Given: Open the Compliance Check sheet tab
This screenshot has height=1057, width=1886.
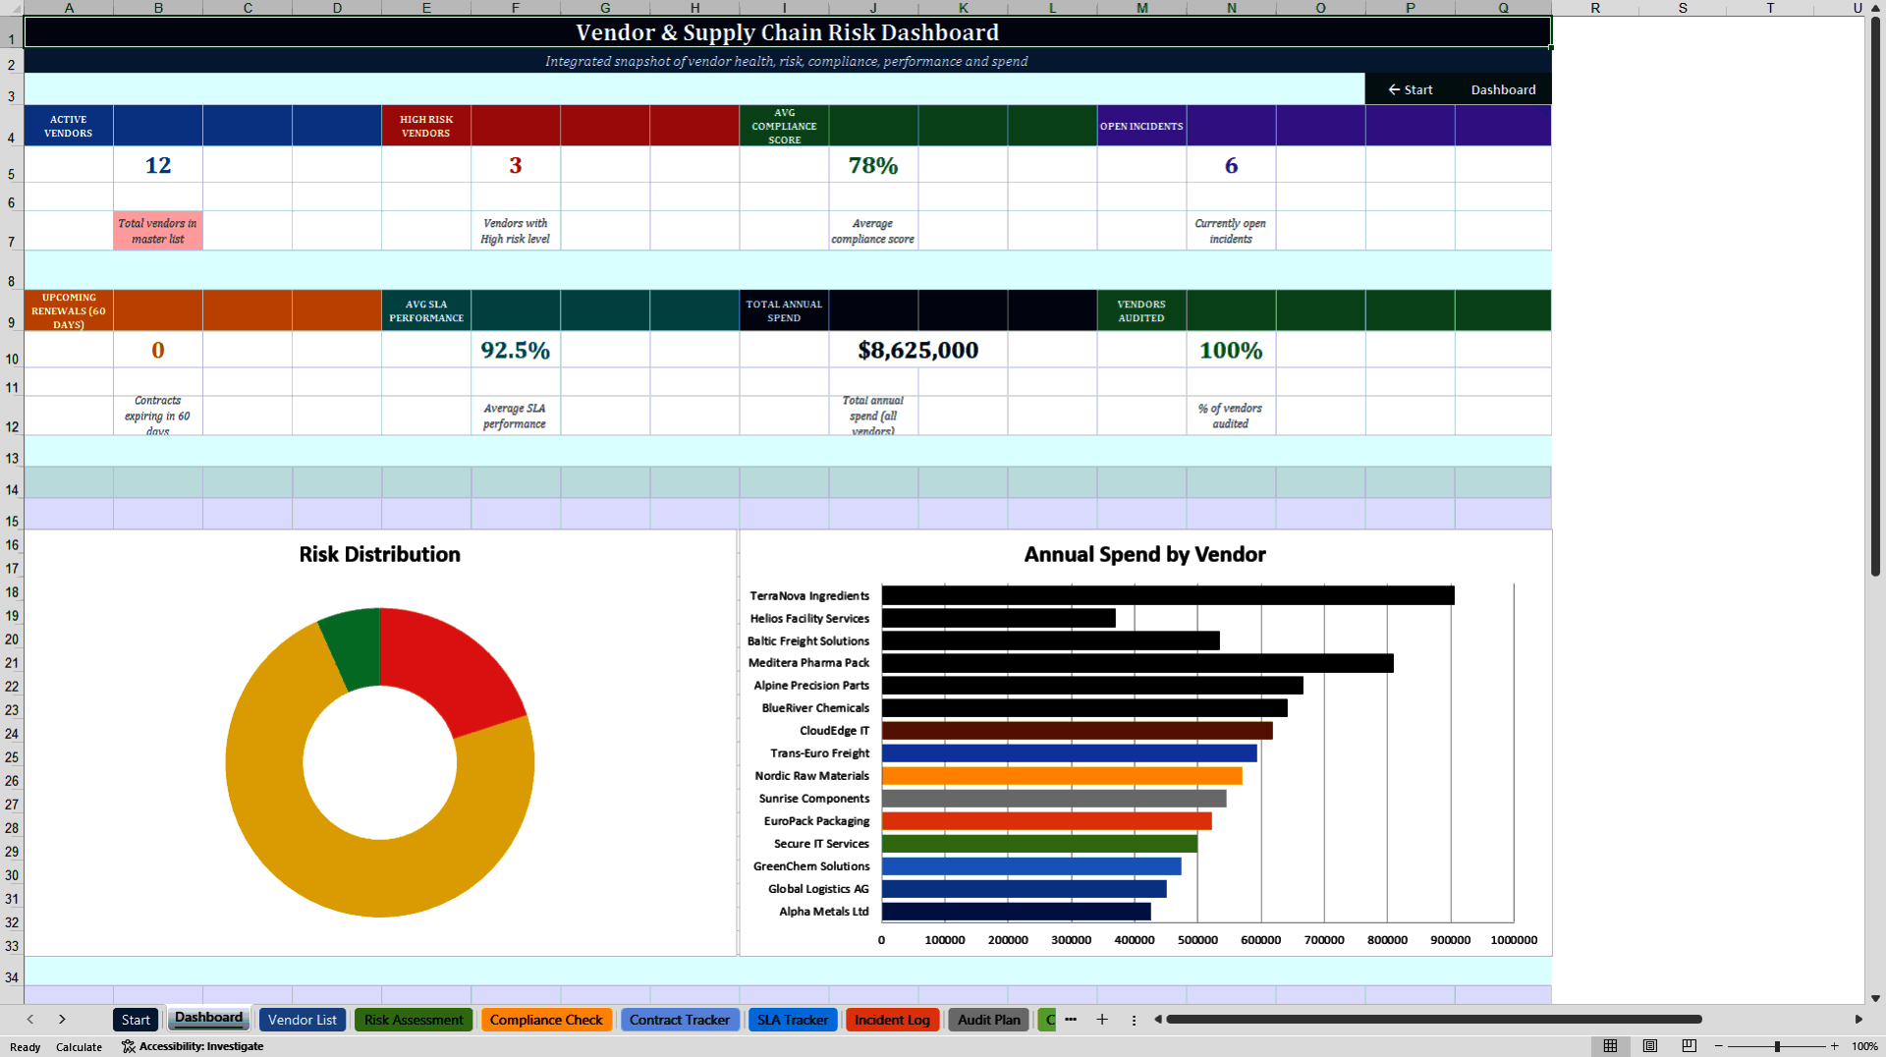Looking at the screenshot, I should click(x=546, y=1020).
